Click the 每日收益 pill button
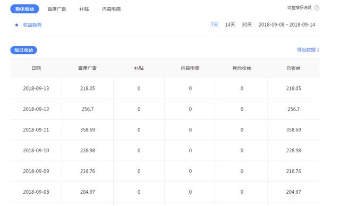This screenshot has width=340, height=206. coord(23,50)
